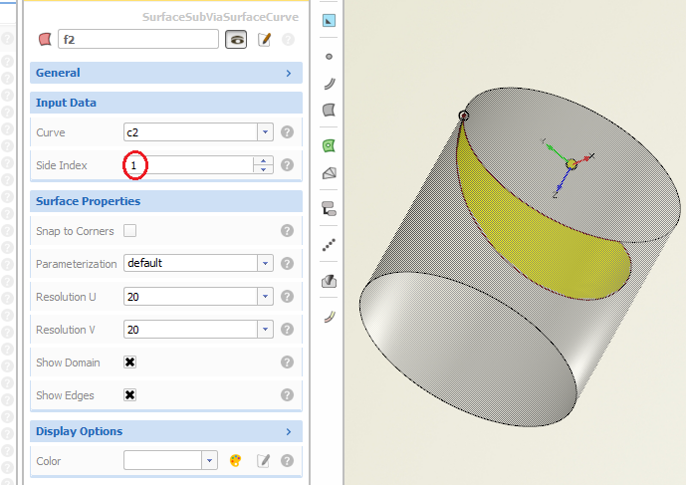Click the help icon beside the f2 name
Image resolution: width=686 pixels, height=485 pixels.
[x=288, y=40]
